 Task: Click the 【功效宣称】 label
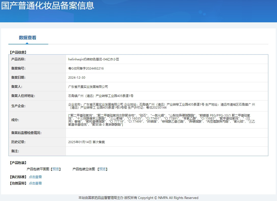coord(18,183)
